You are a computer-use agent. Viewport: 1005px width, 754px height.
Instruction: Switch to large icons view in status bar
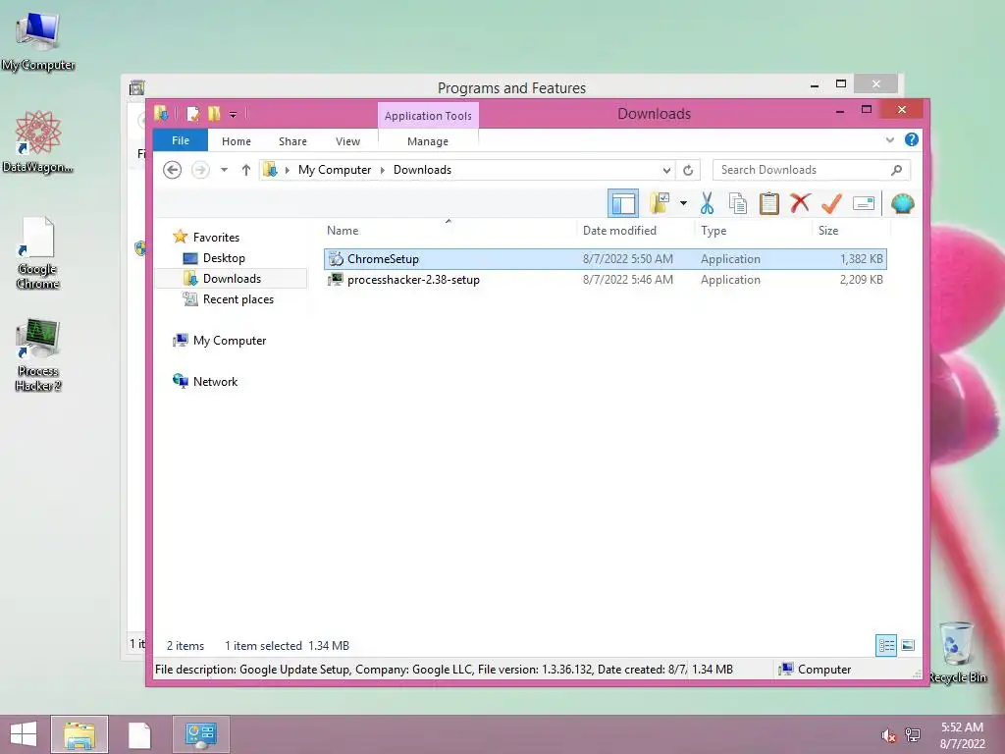pyautogui.click(x=908, y=645)
